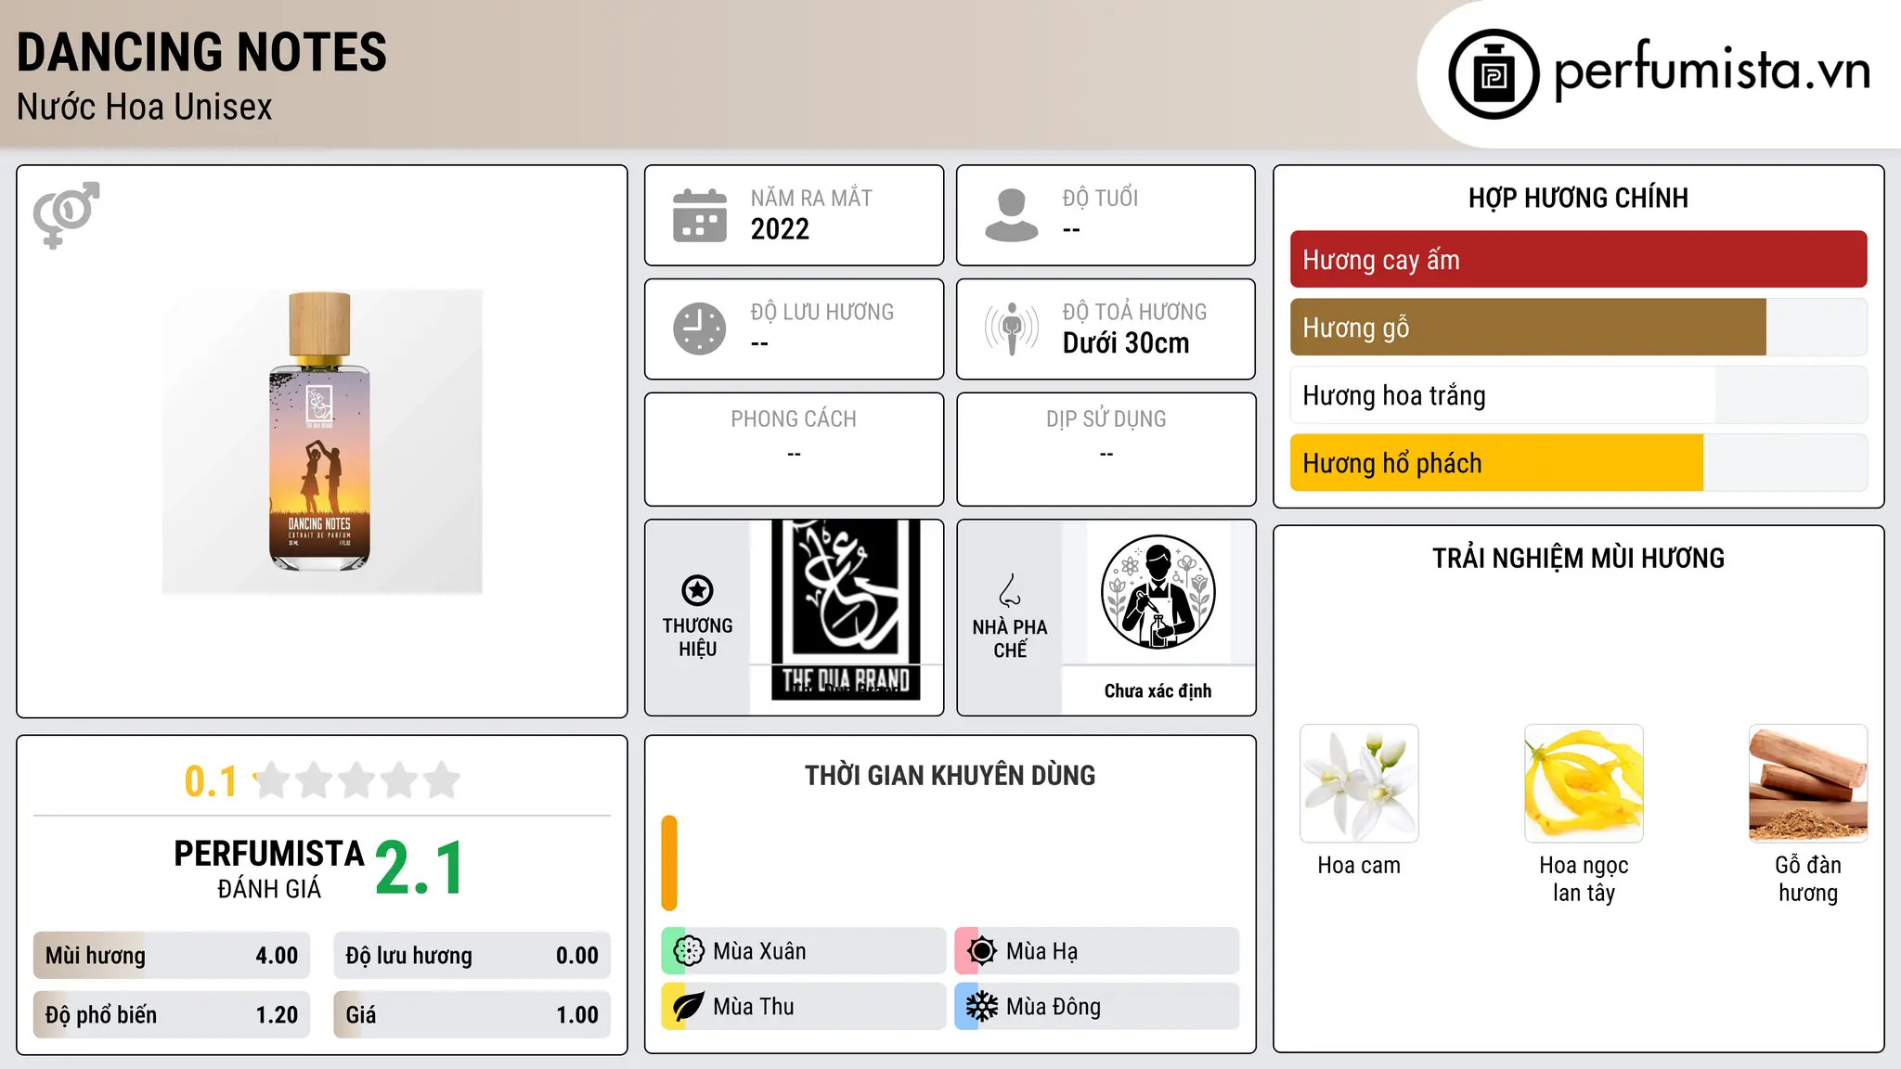Click the THƯƠNG HIỆU label

point(697,638)
